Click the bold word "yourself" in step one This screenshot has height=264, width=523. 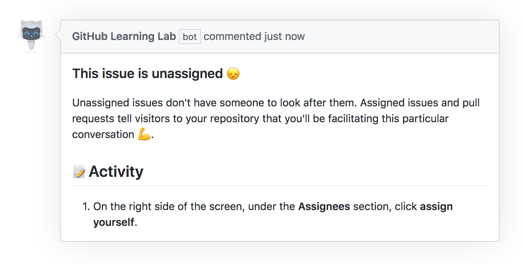114,222
